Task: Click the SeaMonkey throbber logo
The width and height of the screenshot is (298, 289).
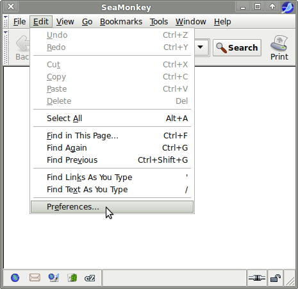Action: coord(288,8)
